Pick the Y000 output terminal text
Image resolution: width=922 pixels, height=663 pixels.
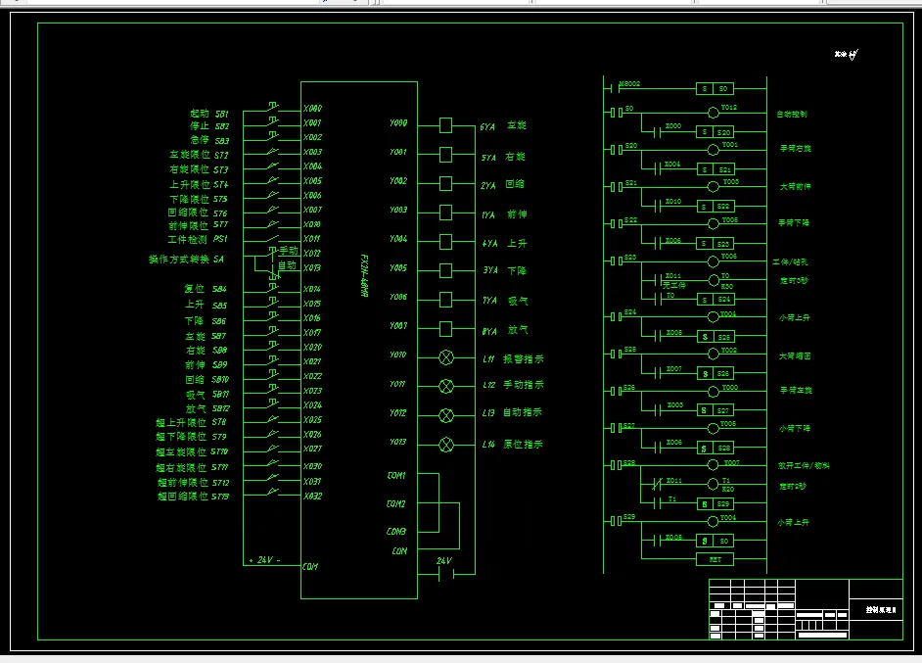point(398,123)
